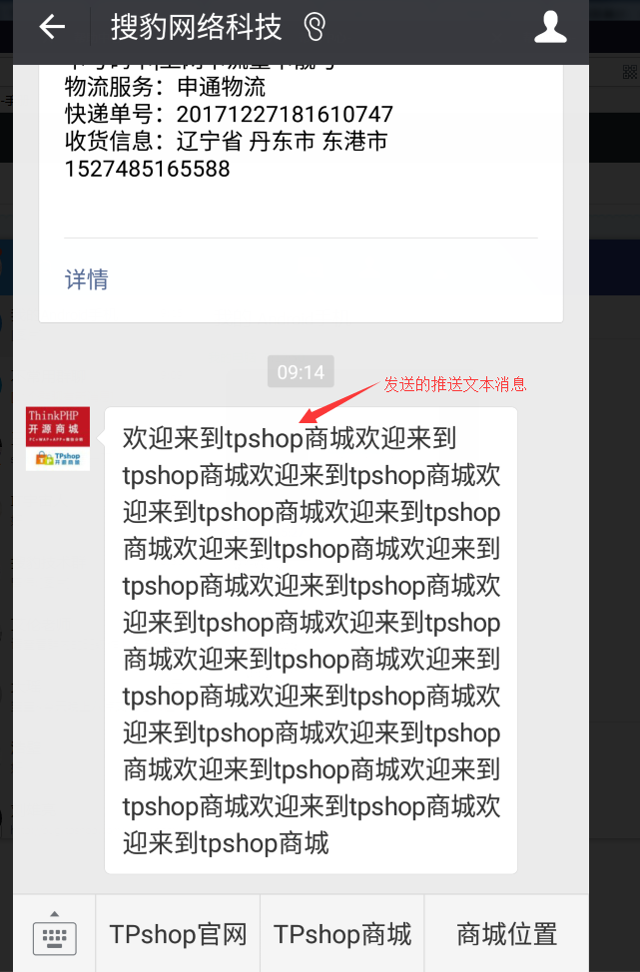640x972 pixels.
Task: Click the 09:14 timestamp label
Action: click(x=301, y=372)
